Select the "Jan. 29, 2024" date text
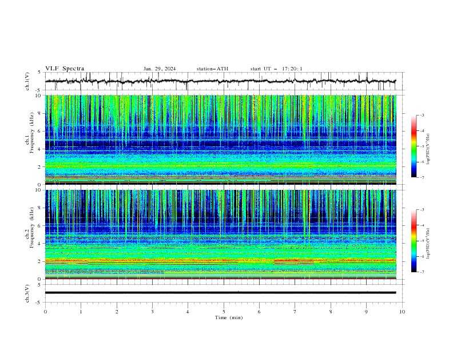The height and width of the screenshot is (350, 453). 160,69
